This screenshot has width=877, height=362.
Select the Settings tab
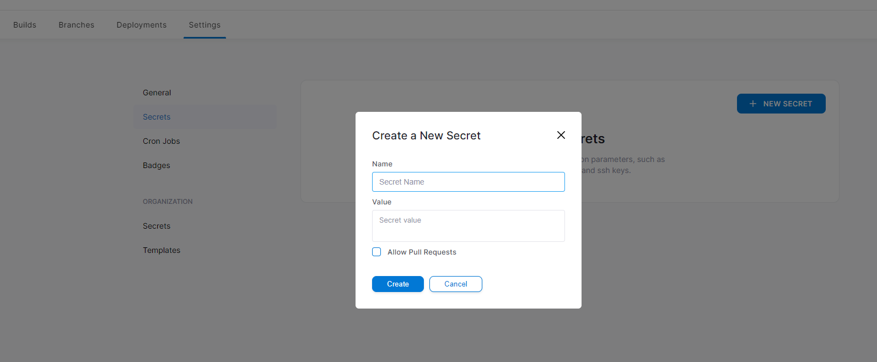(205, 25)
